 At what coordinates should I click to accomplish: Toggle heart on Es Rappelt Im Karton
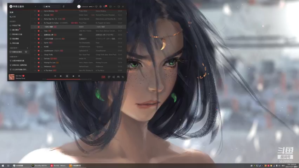pyautogui.click(x=39, y=23)
